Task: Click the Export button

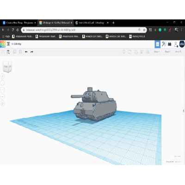Action: (167, 52)
